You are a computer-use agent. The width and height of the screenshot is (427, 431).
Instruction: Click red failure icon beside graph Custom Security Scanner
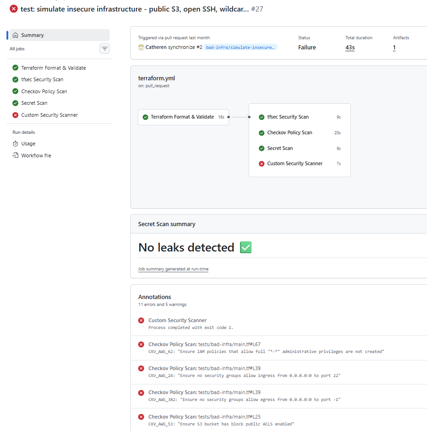click(262, 163)
